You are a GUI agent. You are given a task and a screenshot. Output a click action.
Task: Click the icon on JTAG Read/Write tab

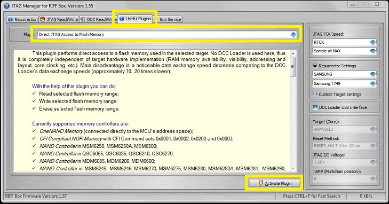(43, 19)
